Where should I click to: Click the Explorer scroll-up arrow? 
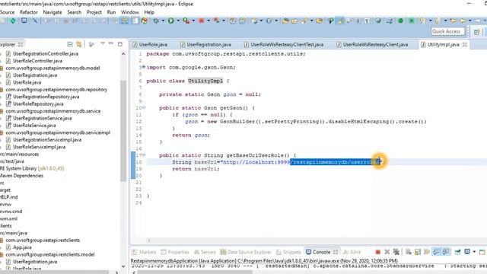(x=123, y=54)
